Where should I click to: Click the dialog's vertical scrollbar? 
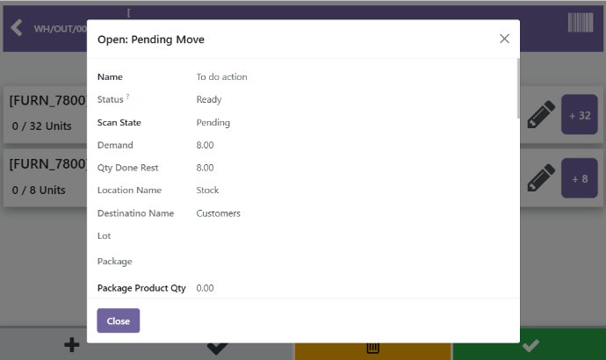(x=517, y=88)
